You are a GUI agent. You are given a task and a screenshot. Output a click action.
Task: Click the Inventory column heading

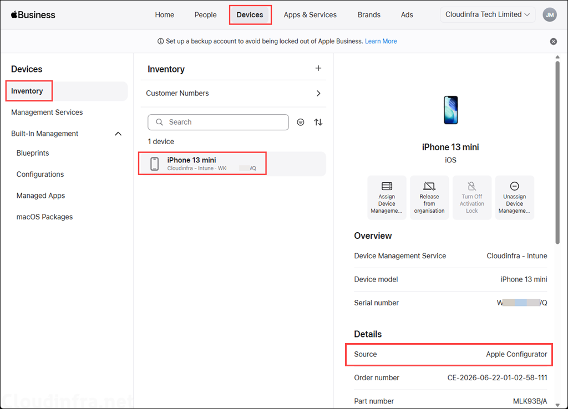[x=166, y=69]
